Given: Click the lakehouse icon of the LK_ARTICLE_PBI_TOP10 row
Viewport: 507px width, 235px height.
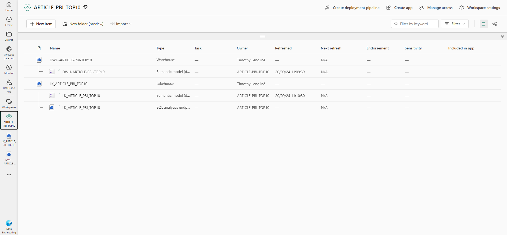Looking at the screenshot, I should click(39, 84).
